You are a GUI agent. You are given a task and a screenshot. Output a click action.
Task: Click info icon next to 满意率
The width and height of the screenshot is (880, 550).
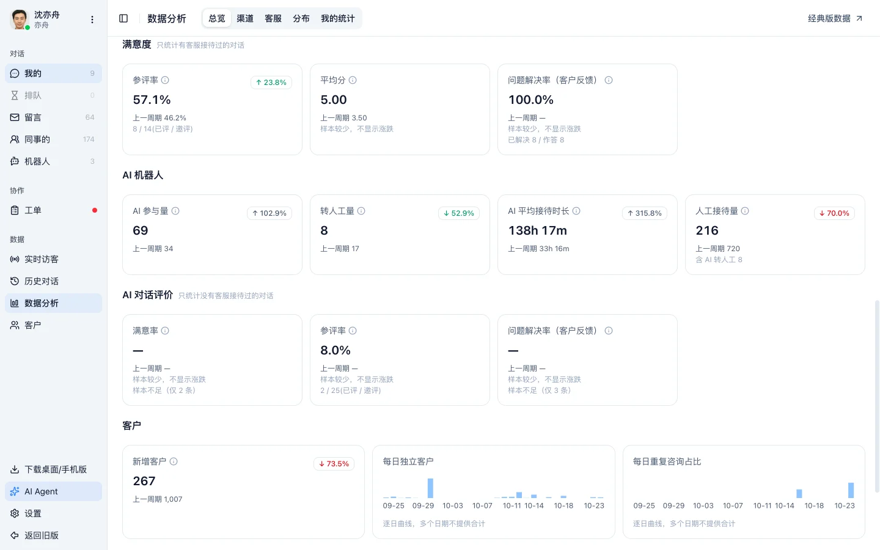click(165, 331)
